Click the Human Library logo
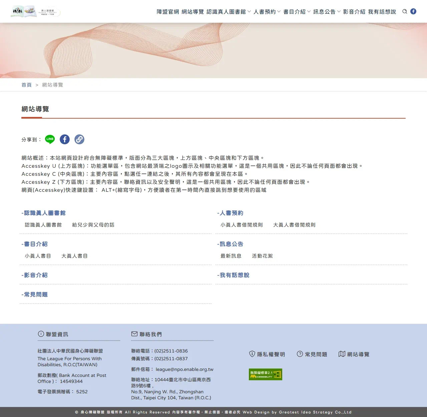 point(36,11)
